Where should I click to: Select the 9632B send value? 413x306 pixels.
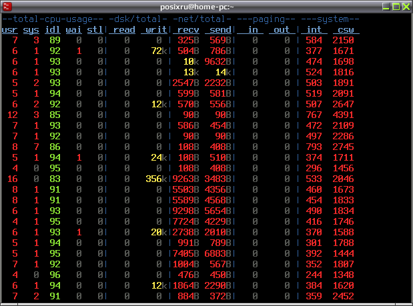[218, 61]
